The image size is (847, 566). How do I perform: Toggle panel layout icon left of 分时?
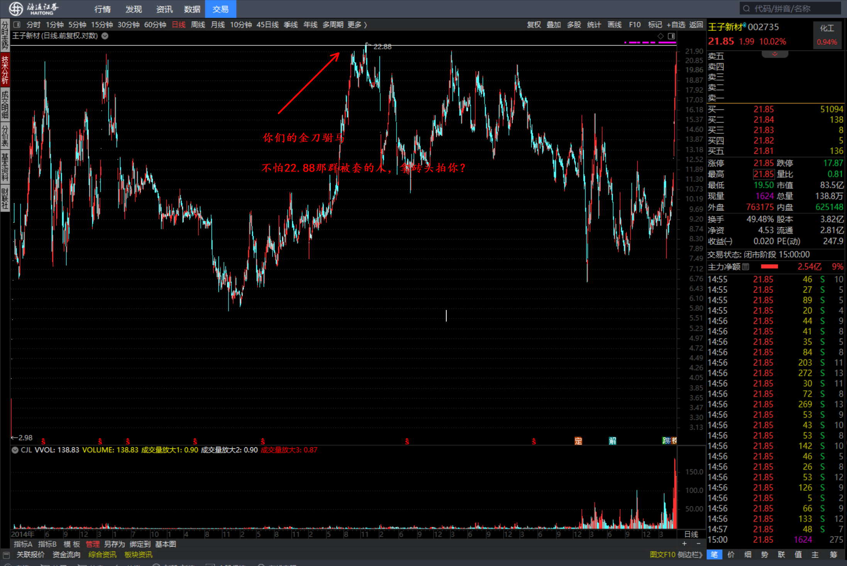(17, 25)
